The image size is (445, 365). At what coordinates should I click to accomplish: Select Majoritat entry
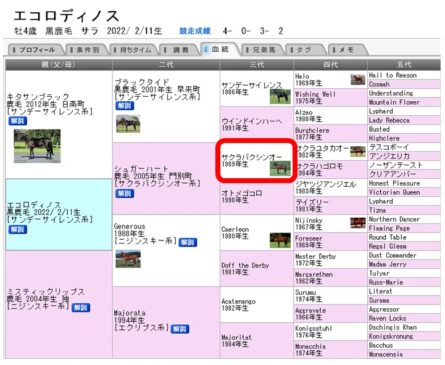click(257, 340)
